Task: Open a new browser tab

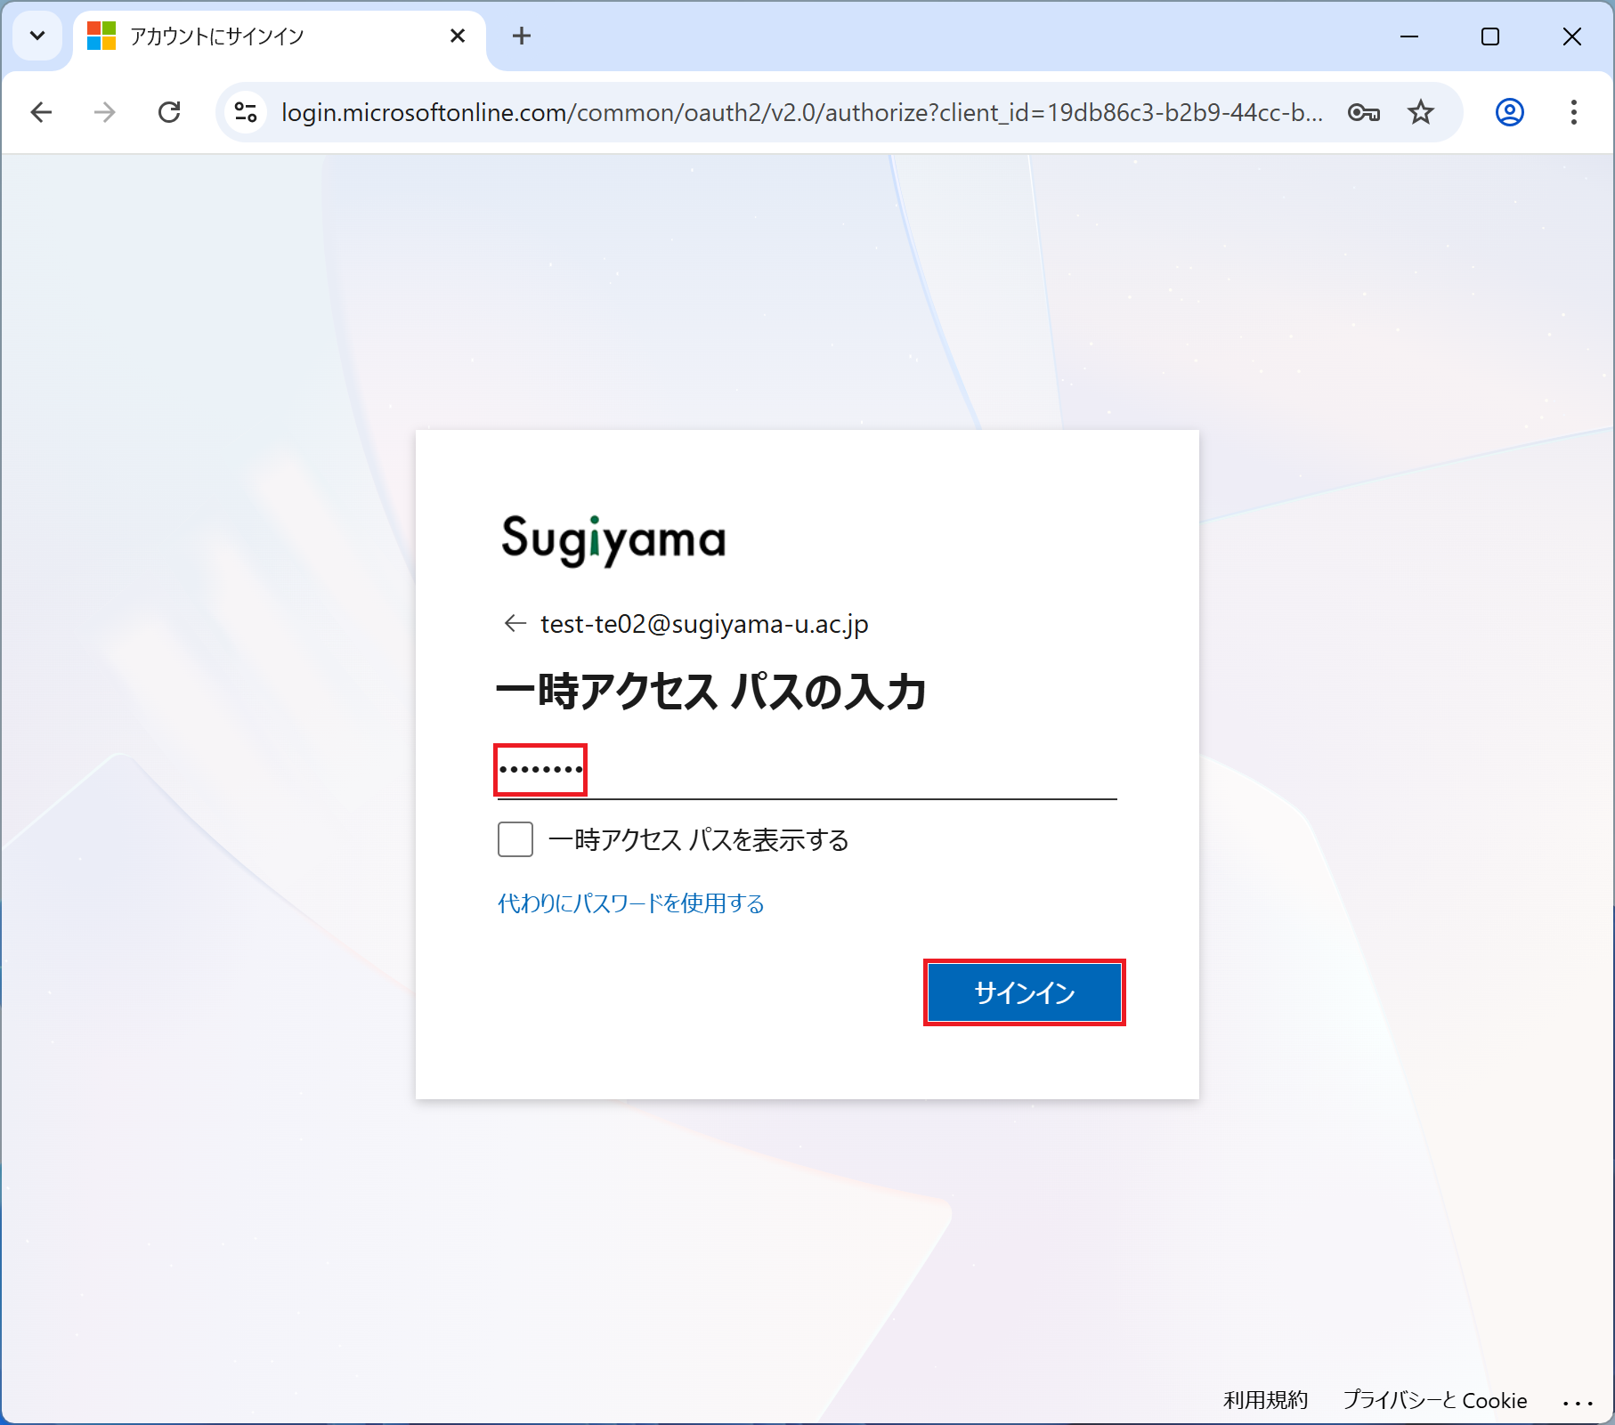Action: [522, 36]
